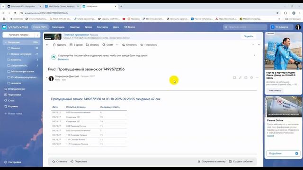The width and height of the screenshot is (303, 170).
Task: Open the Входящие inbox folder
Action: click(21, 42)
